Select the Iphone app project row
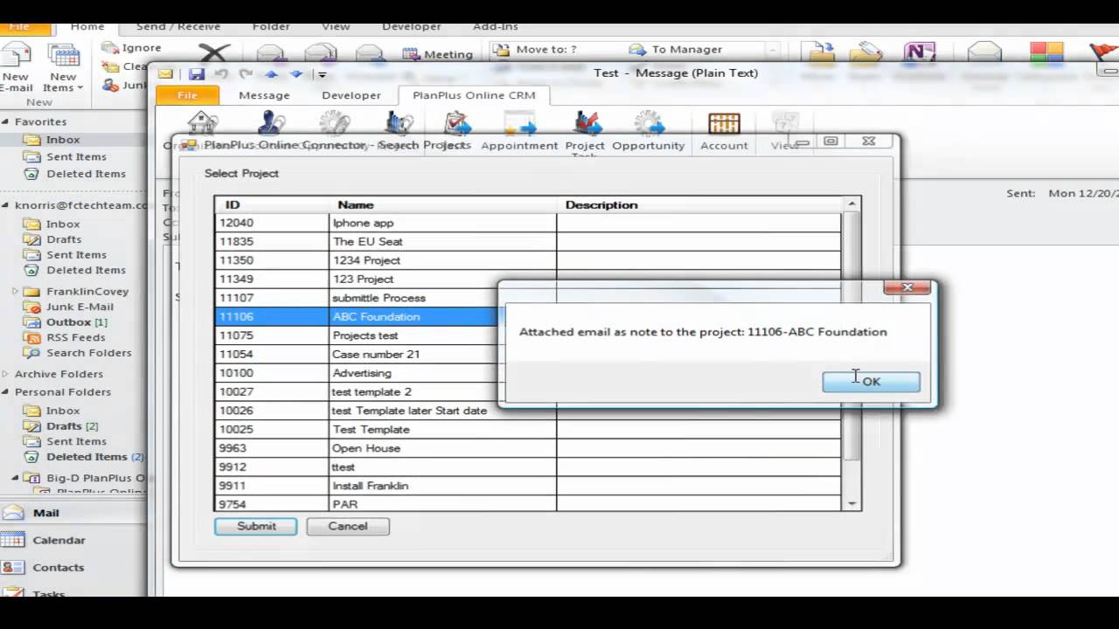The image size is (1119, 629). (528, 223)
